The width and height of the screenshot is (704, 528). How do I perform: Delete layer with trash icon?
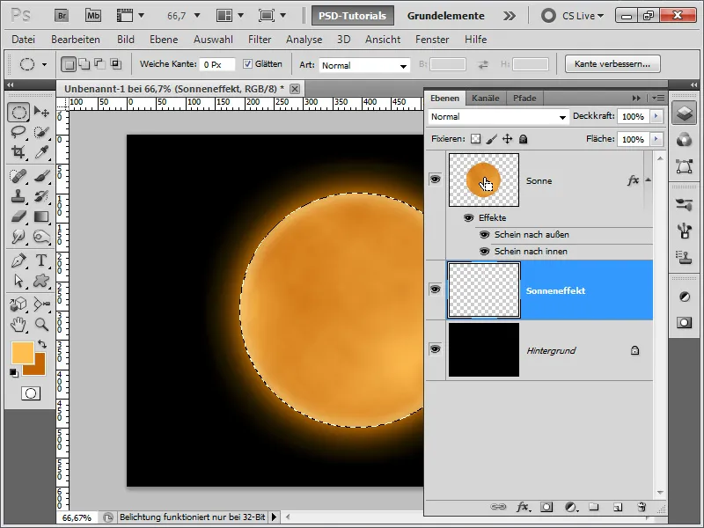click(x=642, y=507)
